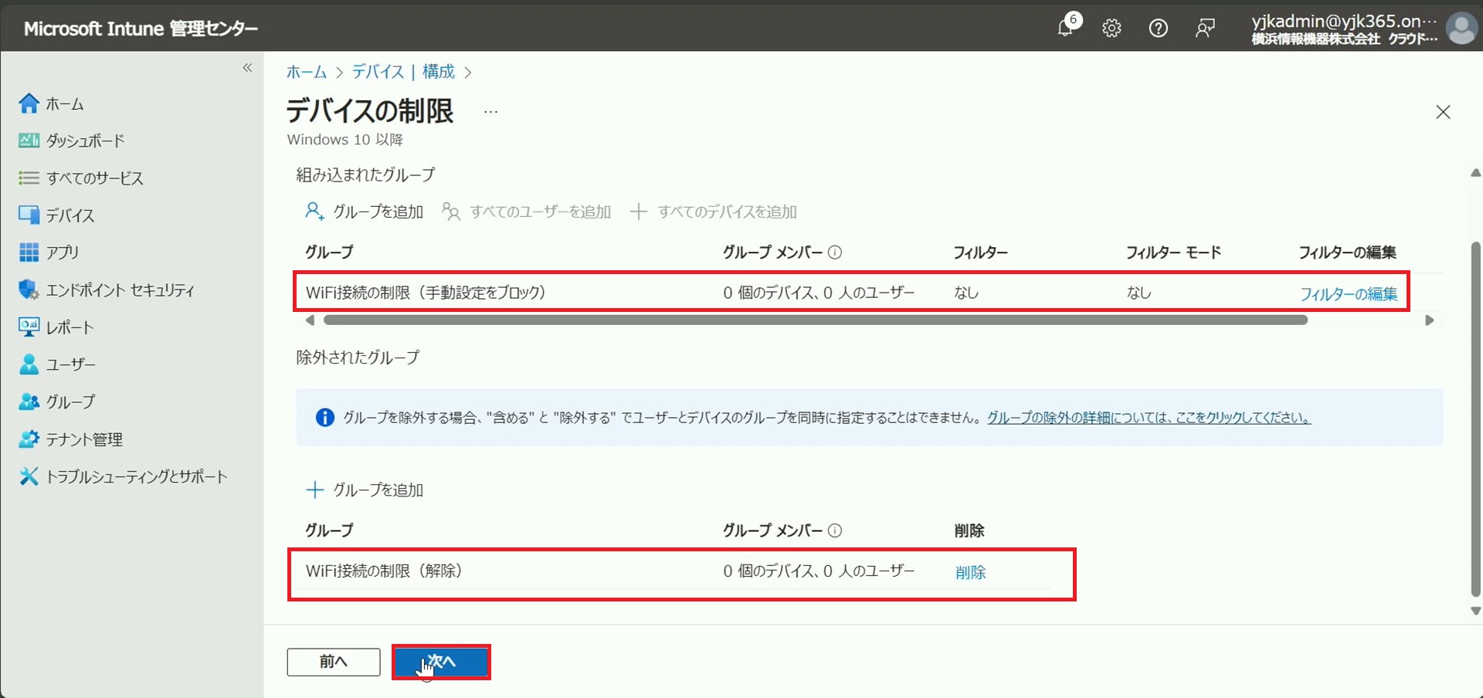
Task: Open the ellipsis menu beside デバイスの制限
Action: (490, 112)
